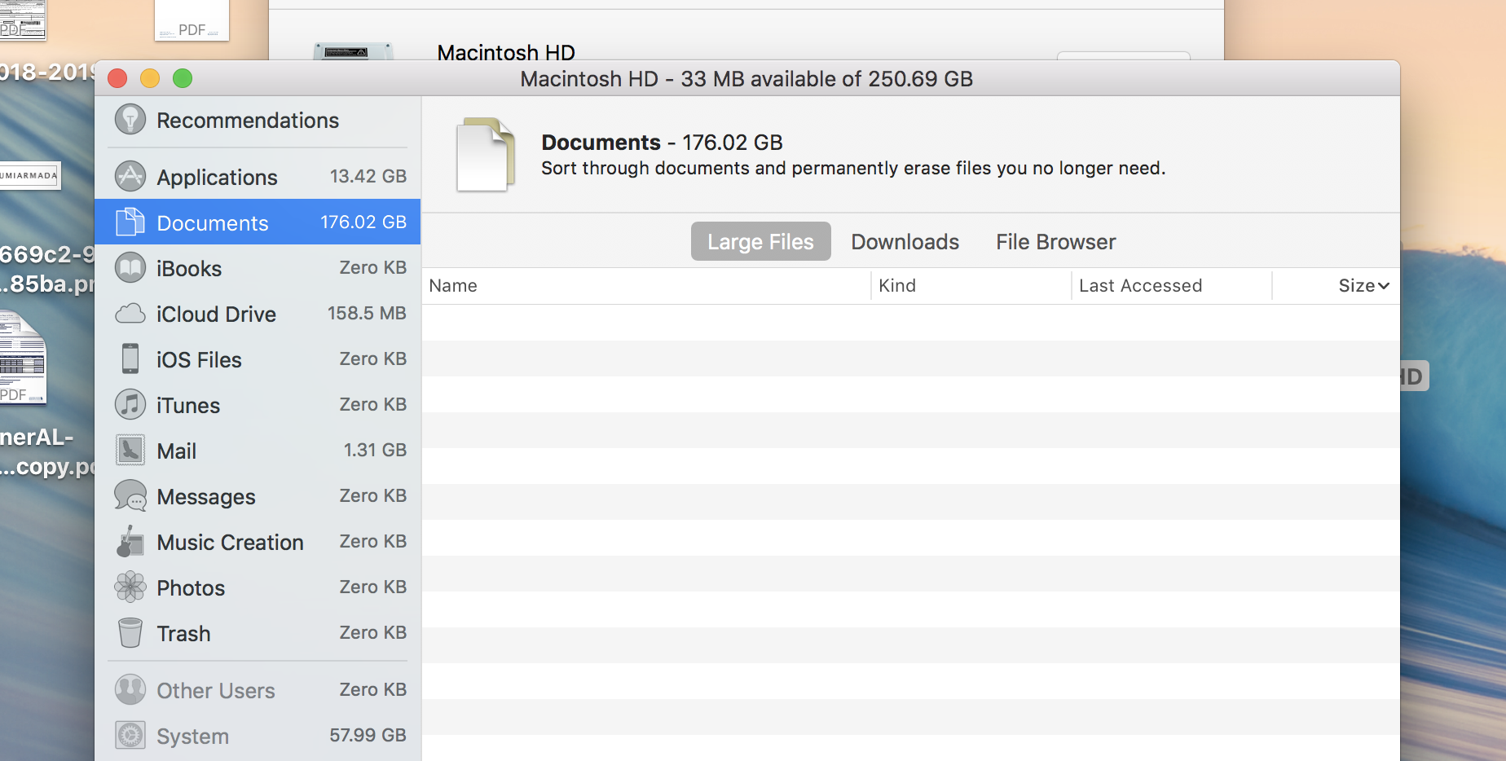Click the 158.5 MB iCloud Drive size
The width and height of the screenshot is (1506, 761).
coord(367,313)
